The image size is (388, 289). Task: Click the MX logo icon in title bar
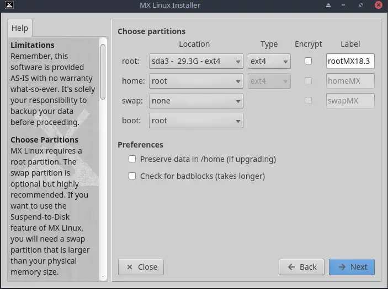pos(9,5)
